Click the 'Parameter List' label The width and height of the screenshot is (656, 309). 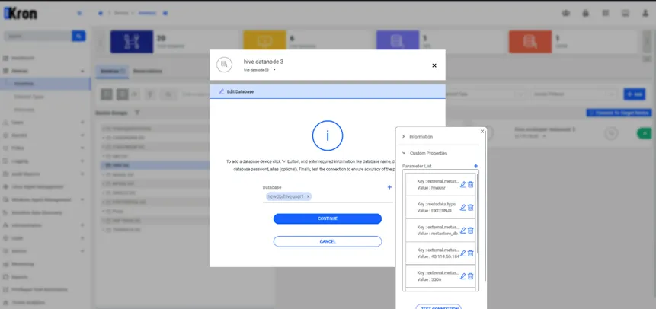point(417,167)
